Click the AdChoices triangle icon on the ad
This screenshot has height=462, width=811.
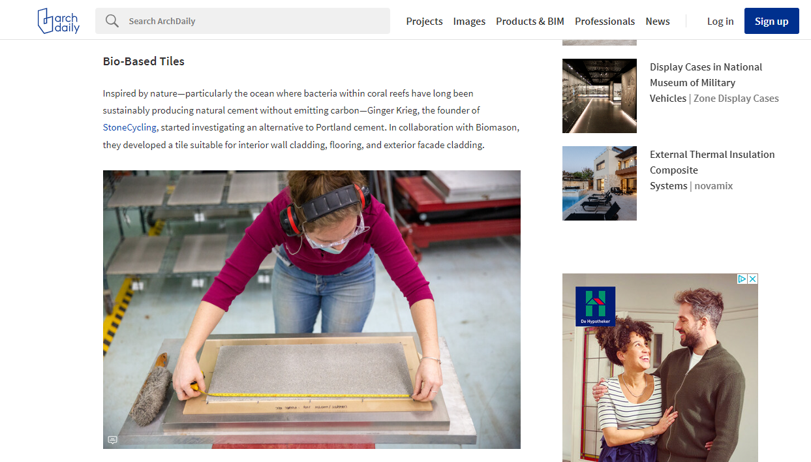(742, 279)
